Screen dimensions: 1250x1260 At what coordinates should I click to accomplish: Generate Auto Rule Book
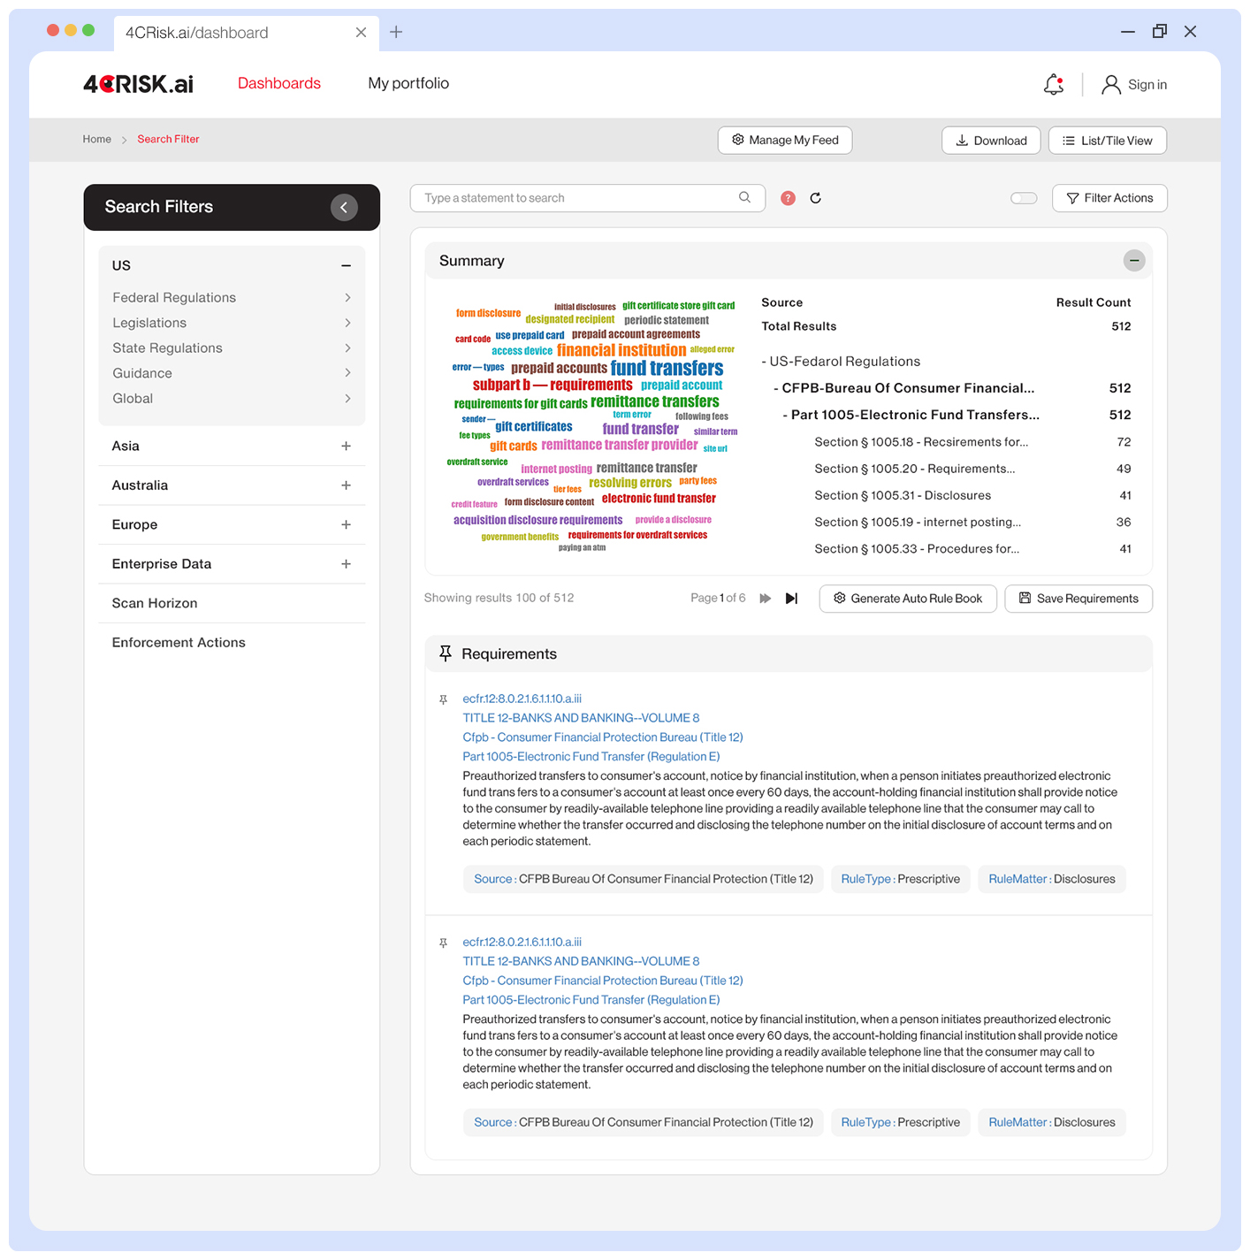pos(908,599)
